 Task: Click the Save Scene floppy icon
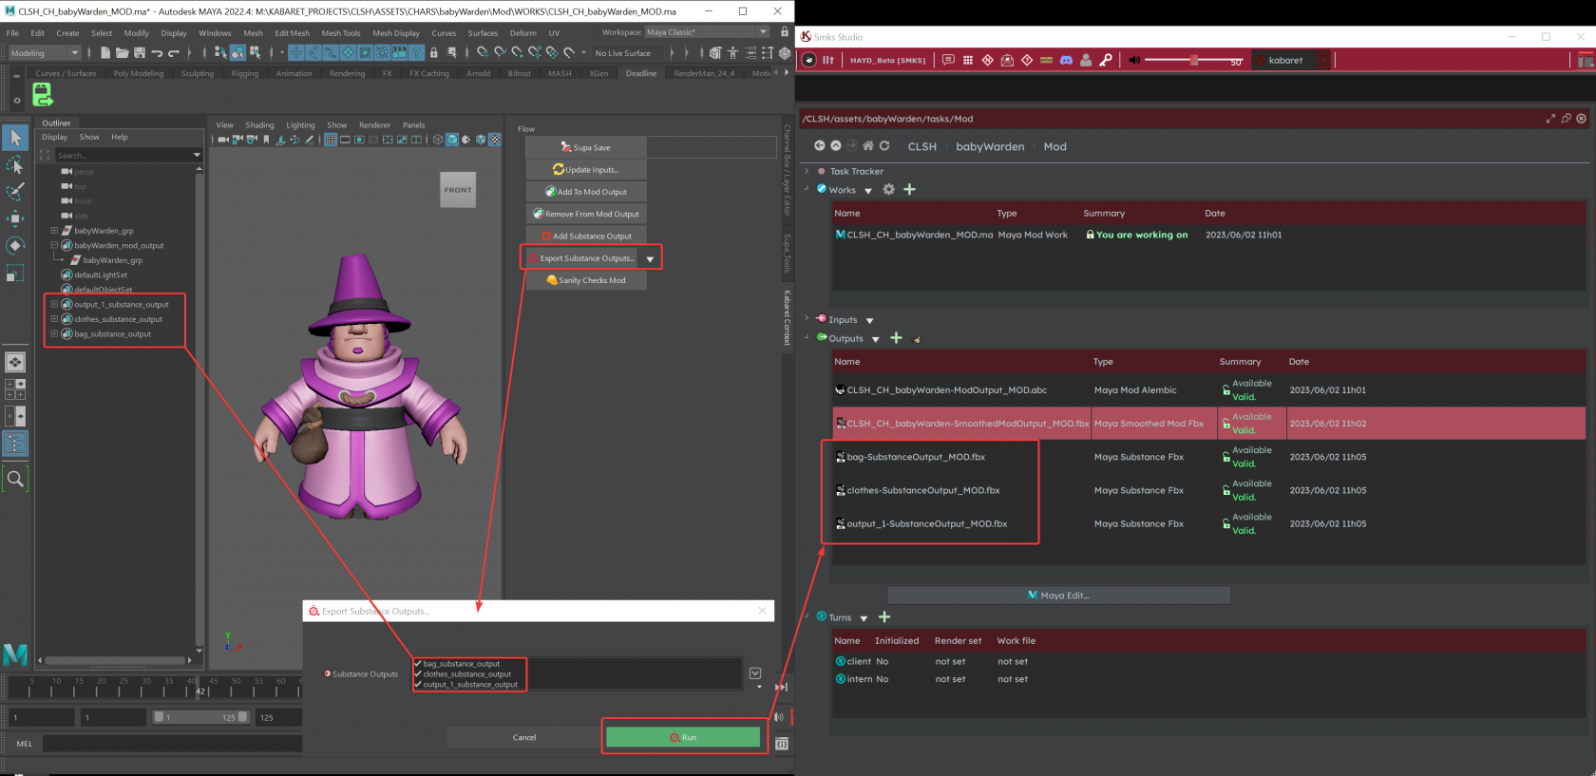click(139, 53)
